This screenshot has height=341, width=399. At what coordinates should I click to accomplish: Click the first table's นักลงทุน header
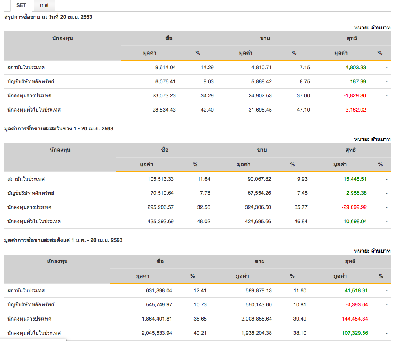point(62,38)
